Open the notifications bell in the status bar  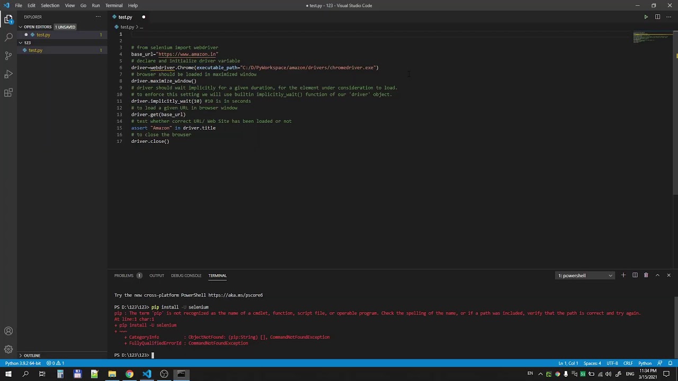(x=670, y=364)
